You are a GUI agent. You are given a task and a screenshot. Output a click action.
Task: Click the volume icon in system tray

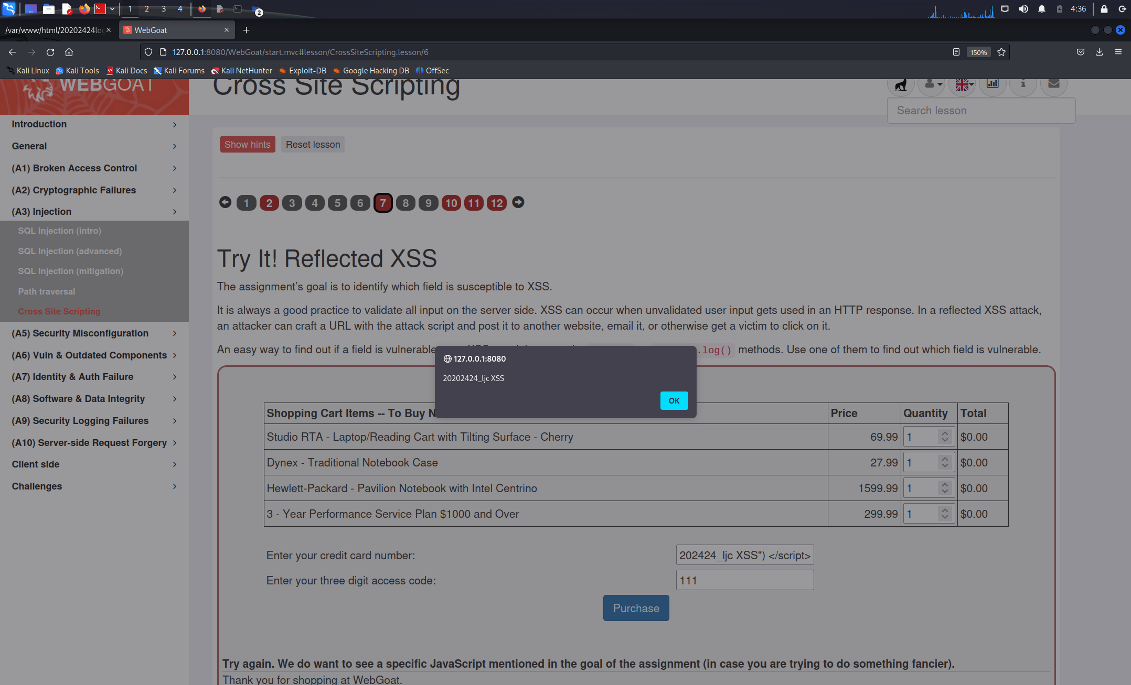pyautogui.click(x=1023, y=9)
